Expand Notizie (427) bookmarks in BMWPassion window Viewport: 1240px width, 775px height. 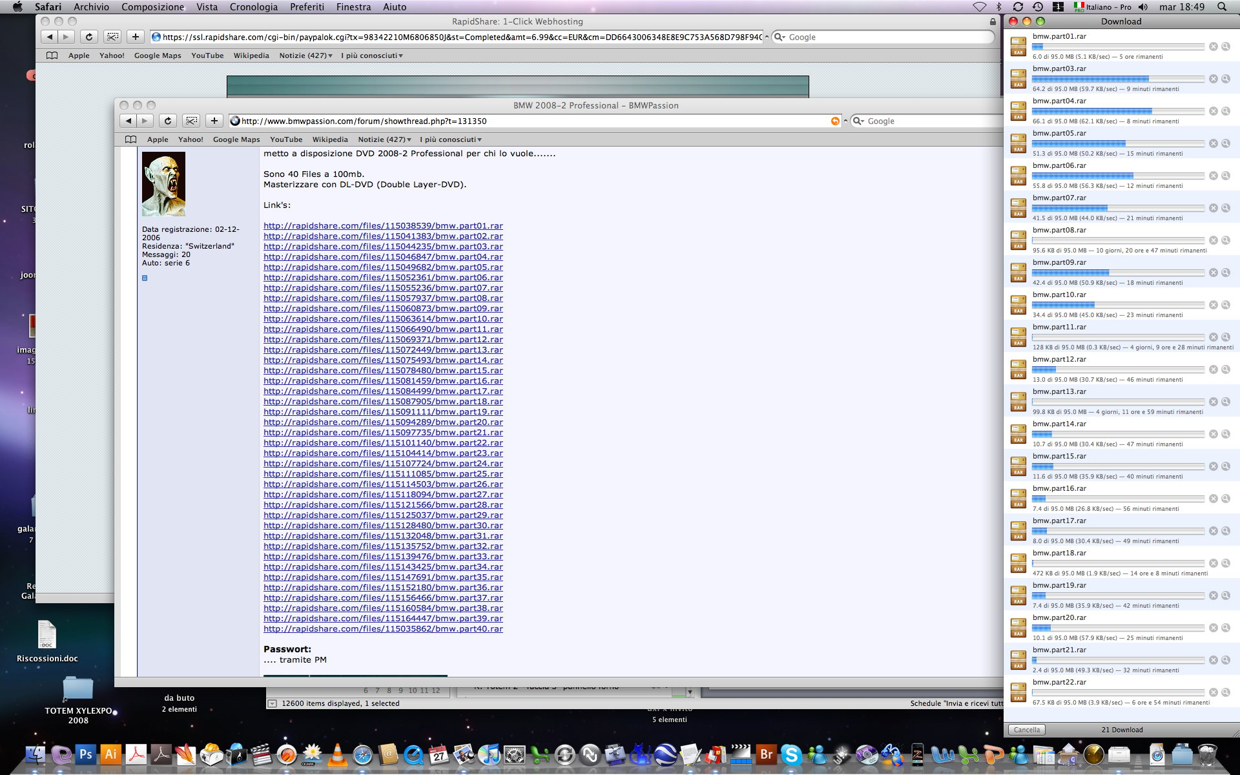(384, 139)
